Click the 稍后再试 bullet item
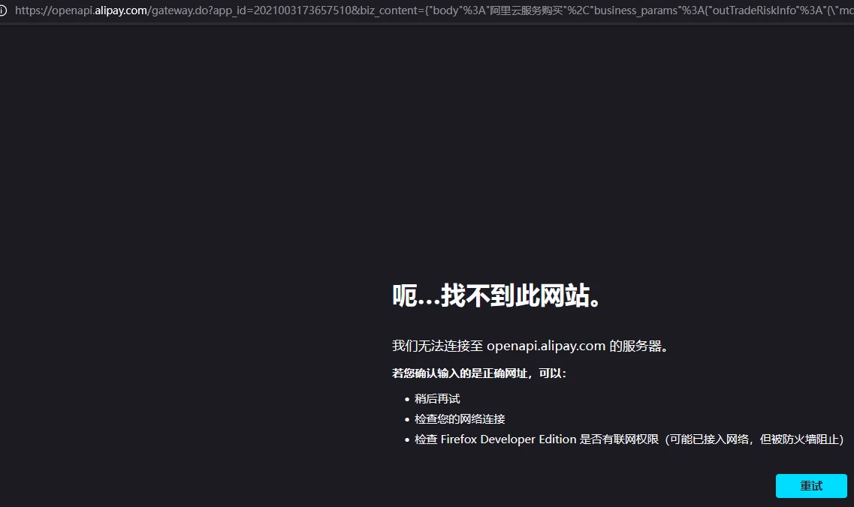The width and height of the screenshot is (854, 507). pyautogui.click(x=437, y=399)
